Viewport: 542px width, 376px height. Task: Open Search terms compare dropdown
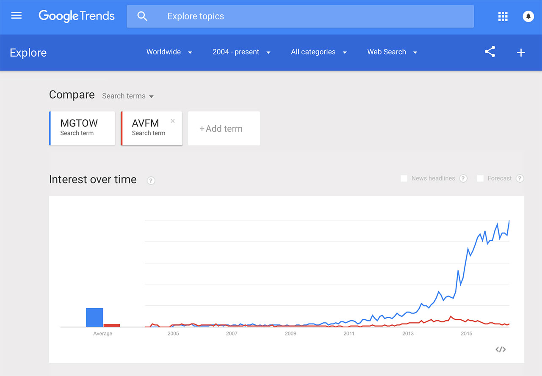coord(127,96)
